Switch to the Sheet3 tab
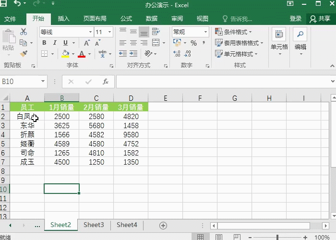 tap(94, 225)
